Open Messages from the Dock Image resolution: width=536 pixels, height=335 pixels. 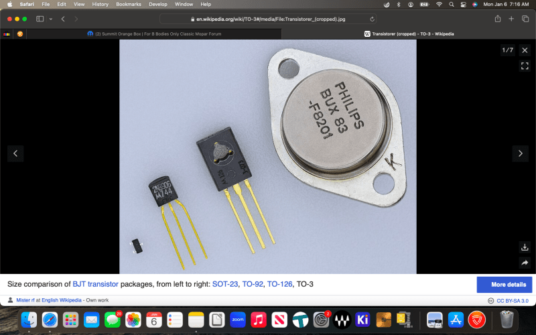pos(113,320)
